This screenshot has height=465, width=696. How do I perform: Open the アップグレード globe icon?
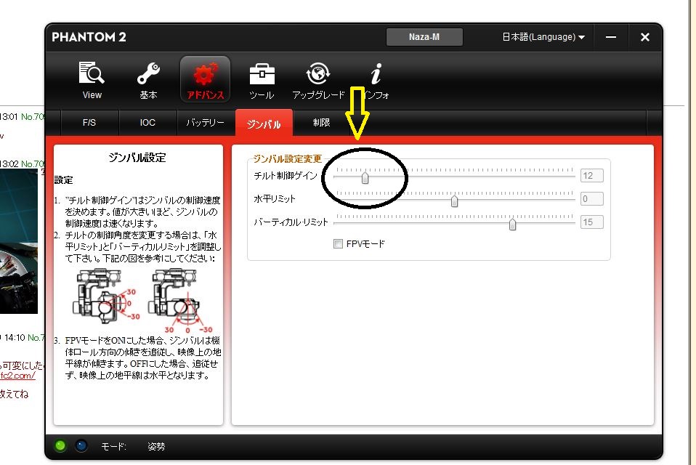318,73
